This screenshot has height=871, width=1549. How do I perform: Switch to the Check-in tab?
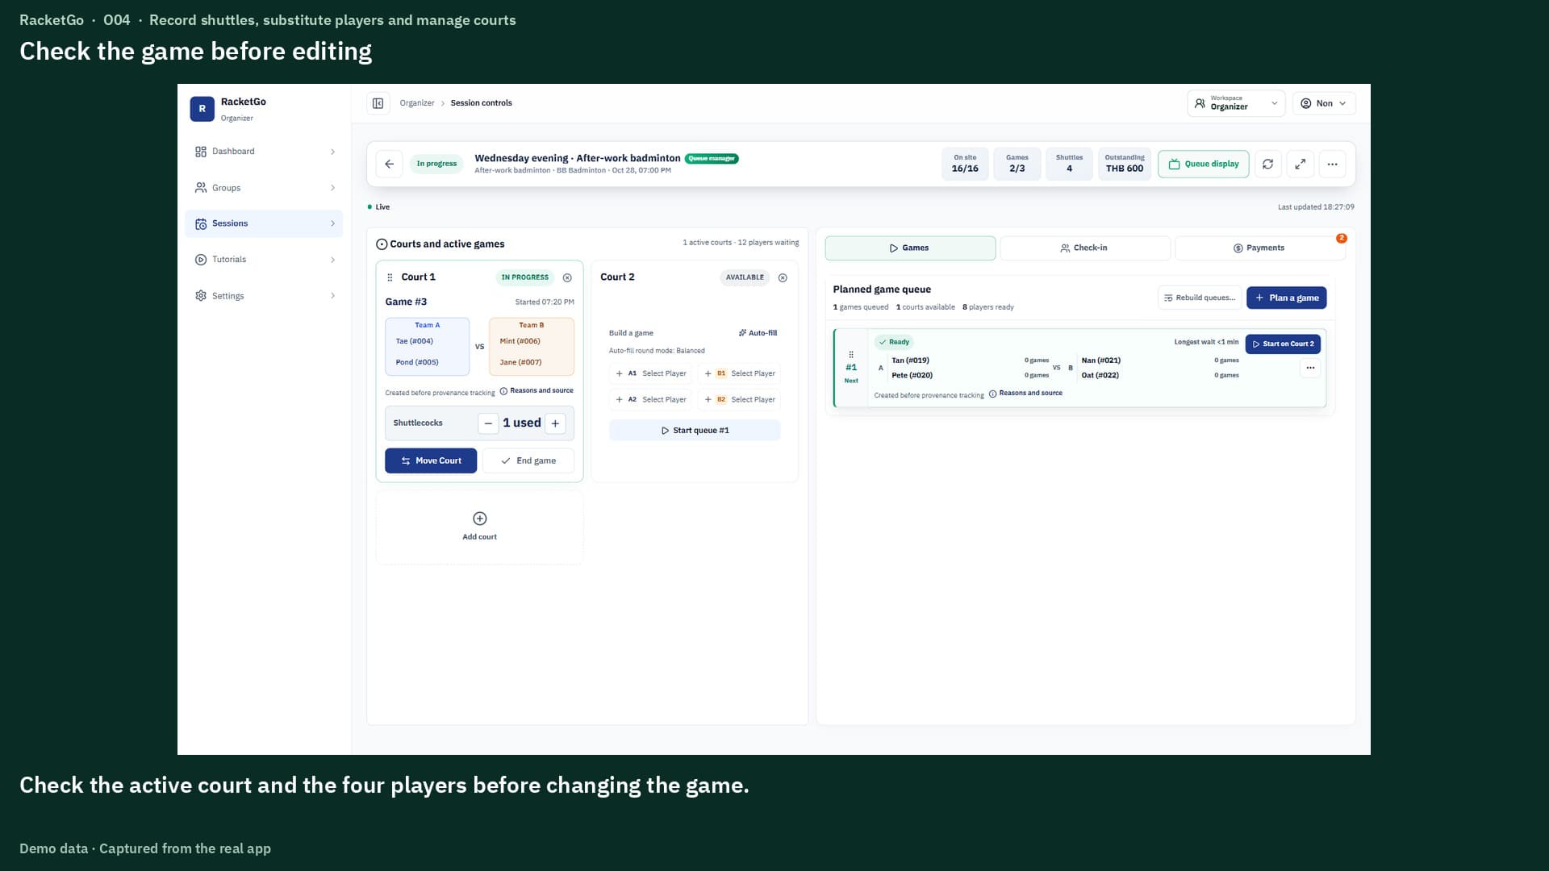pos(1084,248)
